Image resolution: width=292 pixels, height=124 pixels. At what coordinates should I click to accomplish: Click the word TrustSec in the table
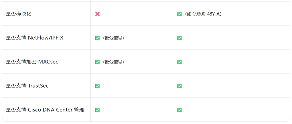coord(38,86)
